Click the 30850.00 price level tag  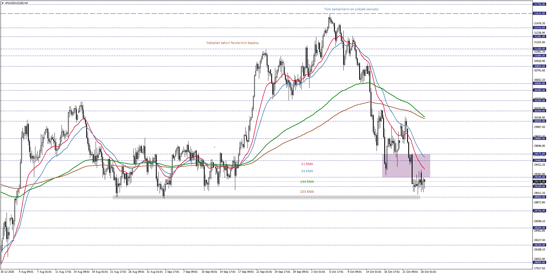click(x=540, y=66)
